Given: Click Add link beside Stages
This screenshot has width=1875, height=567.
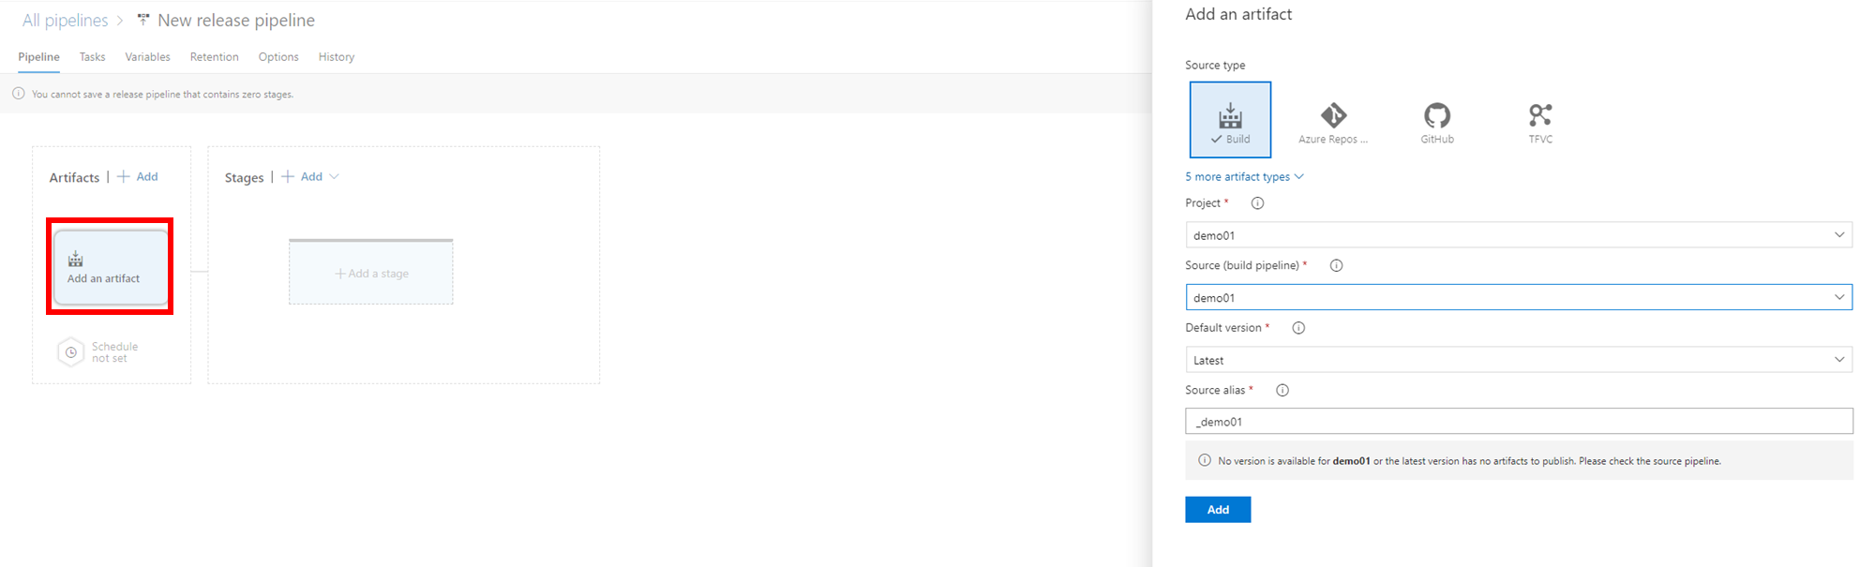Looking at the screenshot, I should [x=311, y=176].
